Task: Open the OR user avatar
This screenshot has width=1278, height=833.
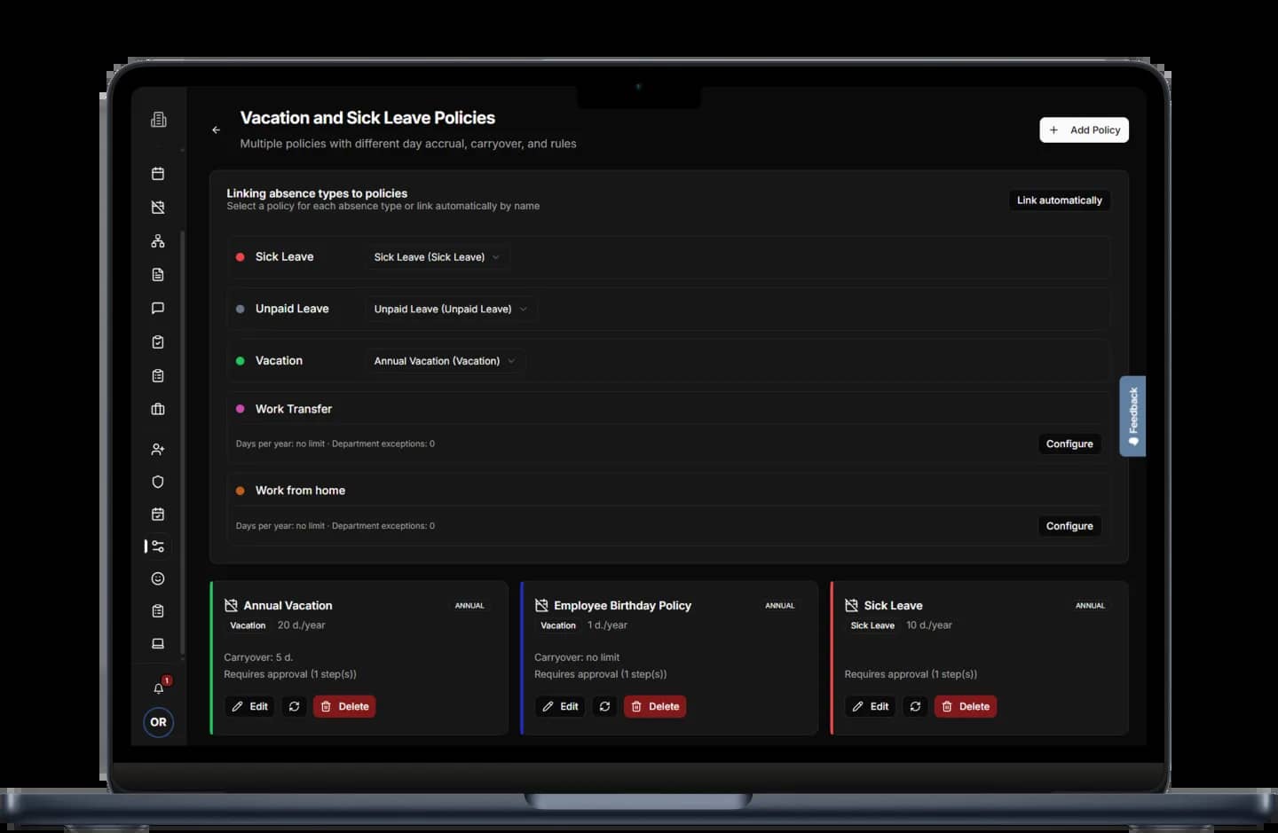Action: pos(158,722)
